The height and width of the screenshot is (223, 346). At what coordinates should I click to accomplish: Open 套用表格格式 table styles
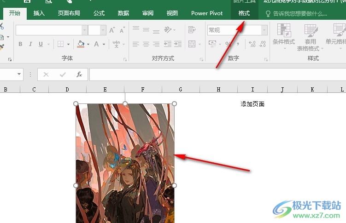coord(310,37)
